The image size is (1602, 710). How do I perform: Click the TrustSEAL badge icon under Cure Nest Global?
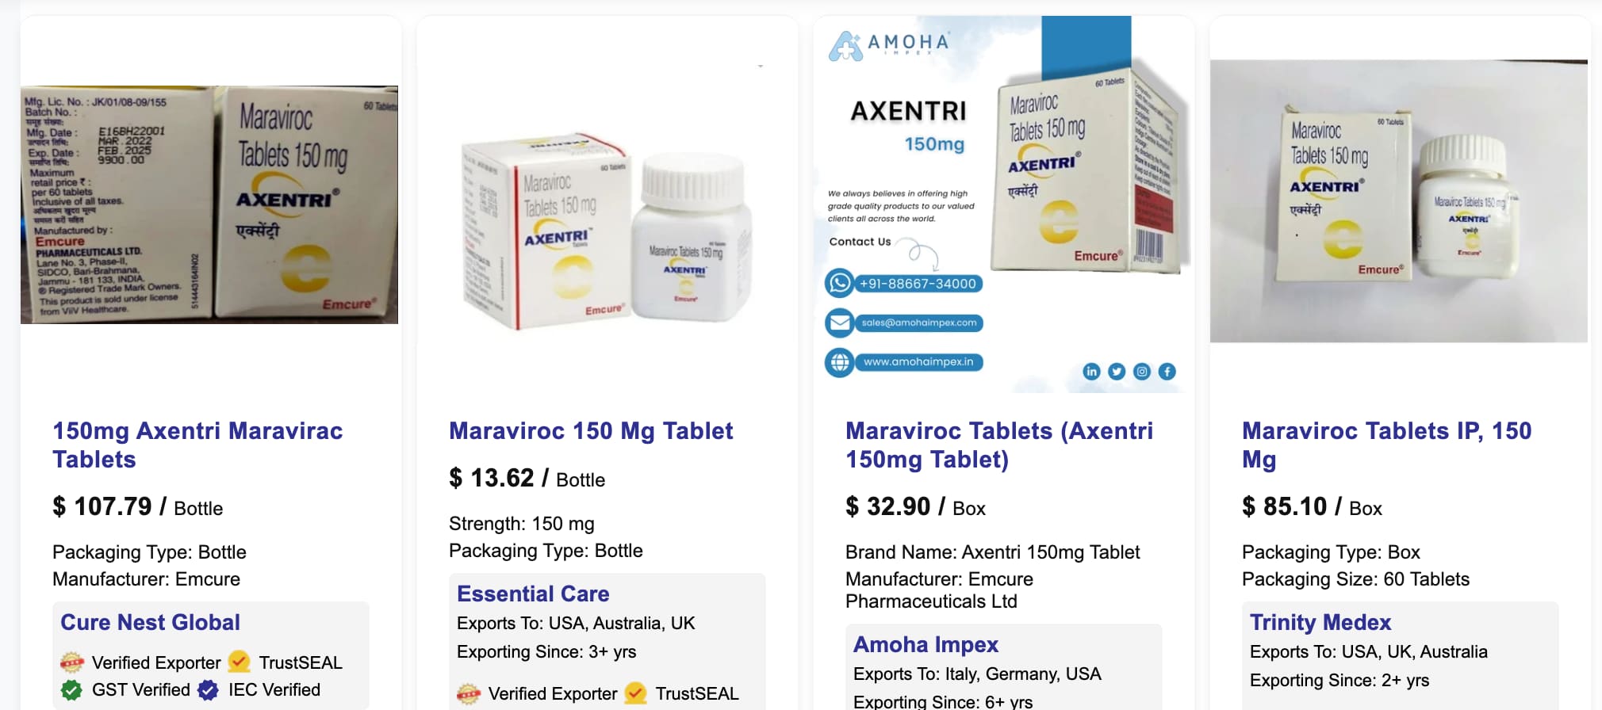click(239, 662)
